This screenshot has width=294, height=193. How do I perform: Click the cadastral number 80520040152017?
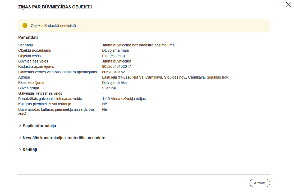click(116, 66)
